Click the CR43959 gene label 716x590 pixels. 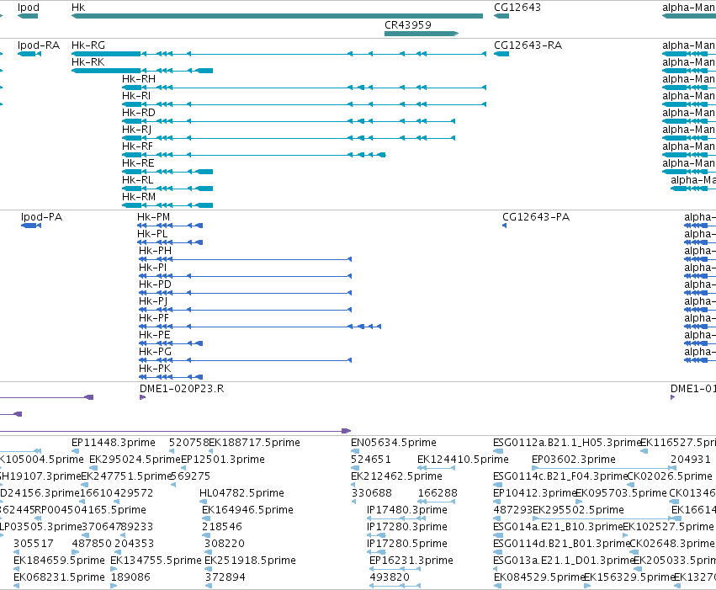click(x=408, y=24)
